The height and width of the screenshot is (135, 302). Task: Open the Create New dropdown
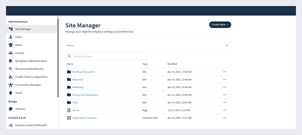click(220, 25)
